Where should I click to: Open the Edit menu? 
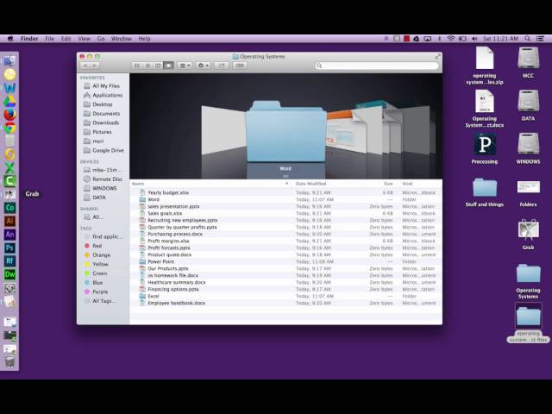click(x=66, y=39)
